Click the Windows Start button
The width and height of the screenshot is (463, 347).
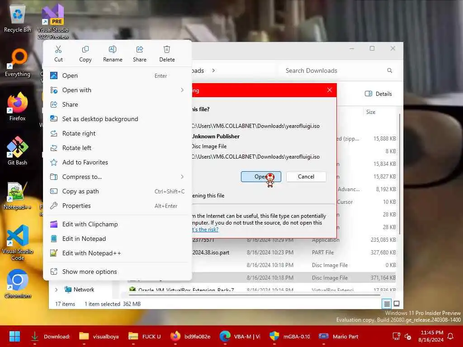pos(14,336)
